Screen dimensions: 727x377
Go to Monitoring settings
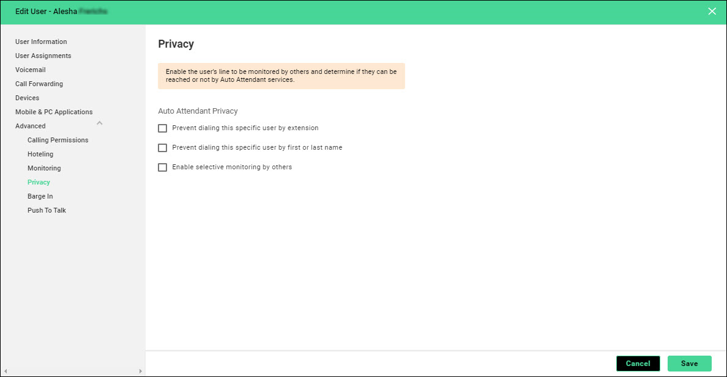(x=44, y=168)
